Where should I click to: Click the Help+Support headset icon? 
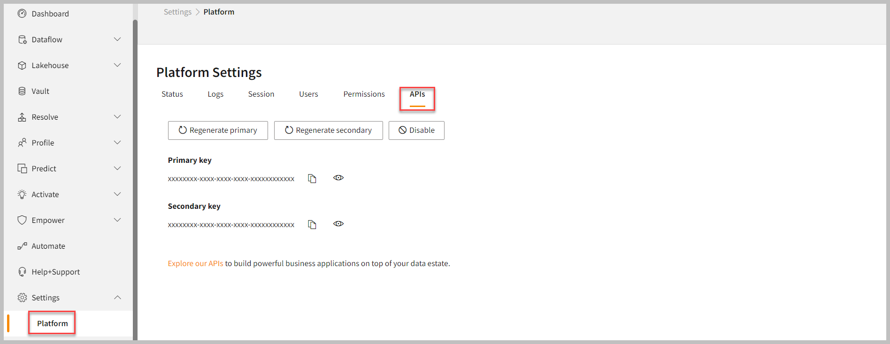(x=22, y=272)
